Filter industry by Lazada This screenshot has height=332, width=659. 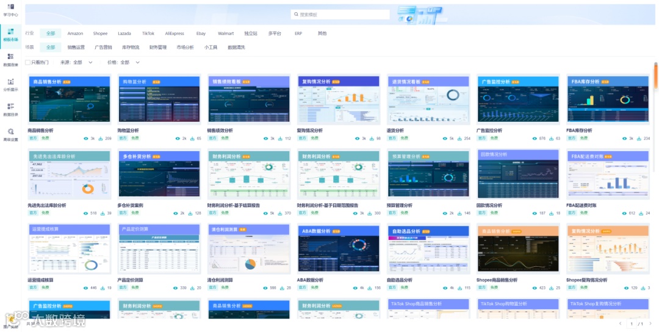(124, 33)
